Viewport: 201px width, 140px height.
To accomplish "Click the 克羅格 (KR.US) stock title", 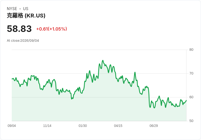I will (x=26, y=16).
